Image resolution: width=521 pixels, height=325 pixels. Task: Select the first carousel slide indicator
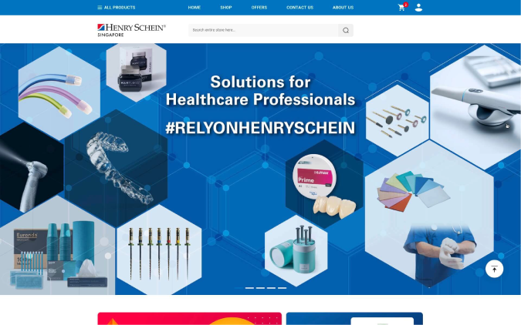pyautogui.click(x=239, y=288)
